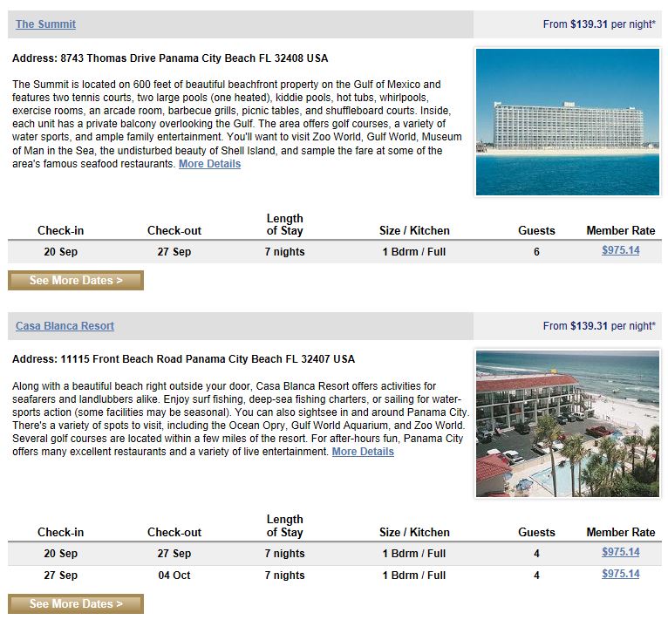Click Size / Kitchen header in Summit table
Screen dimensions: 668x620
414,231
